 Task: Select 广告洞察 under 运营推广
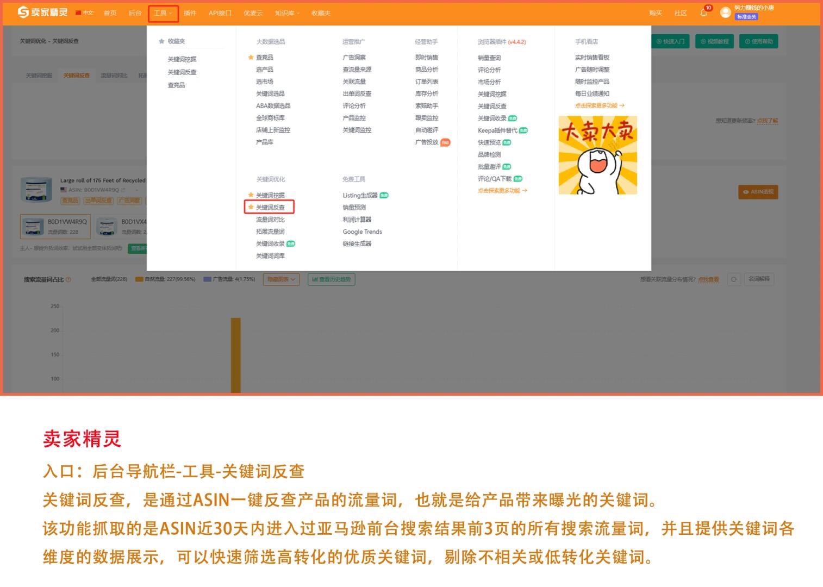[x=354, y=57]
